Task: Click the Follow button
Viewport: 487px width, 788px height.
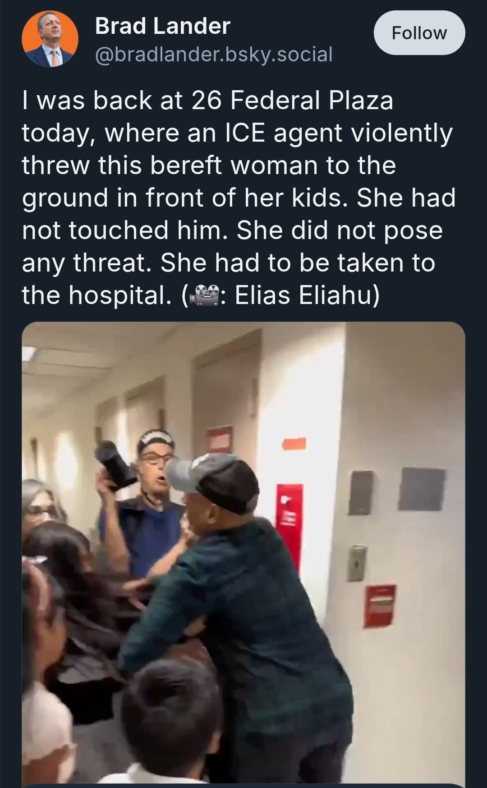Action: tap(419, 33)
